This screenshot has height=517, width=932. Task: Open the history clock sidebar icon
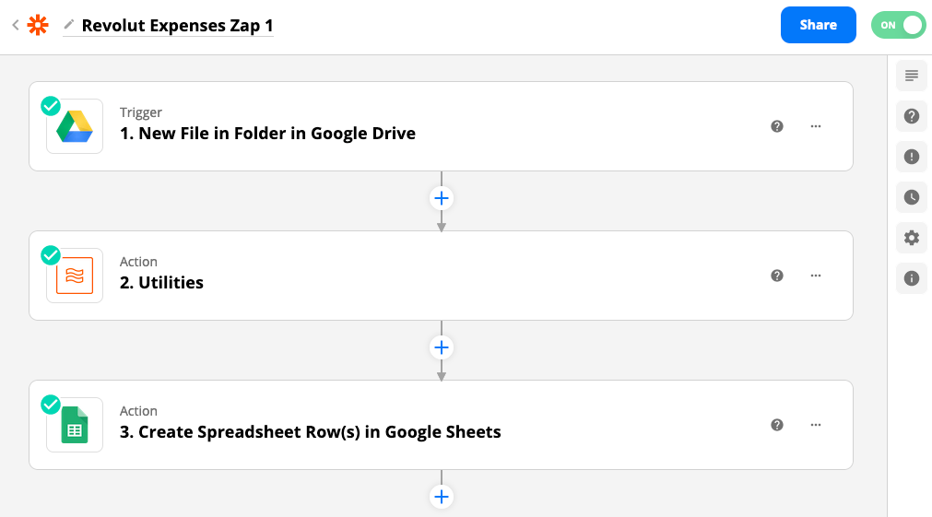pyautogui.click(x=911, y=196)
